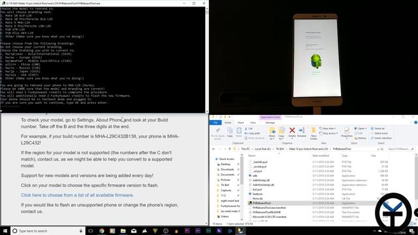Click Cut in the Clipboard group
Screen dimensions: 418x235
(248, 129)
